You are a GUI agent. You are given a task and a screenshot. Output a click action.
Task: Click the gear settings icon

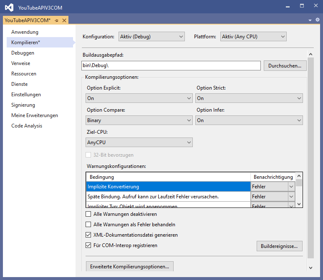317,20
